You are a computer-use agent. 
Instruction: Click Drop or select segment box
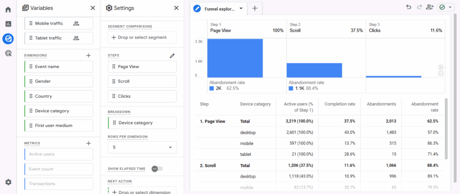(x=142, y=37)
